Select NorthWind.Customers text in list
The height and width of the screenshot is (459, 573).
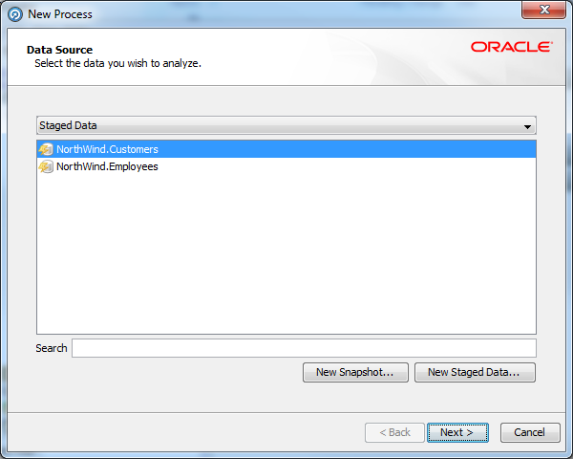107,149
